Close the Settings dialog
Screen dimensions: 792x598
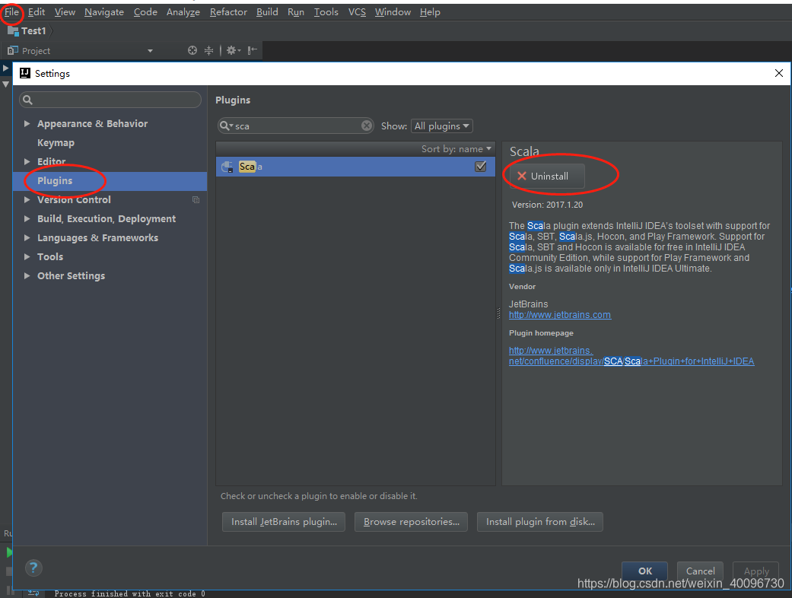pos(779,73)
